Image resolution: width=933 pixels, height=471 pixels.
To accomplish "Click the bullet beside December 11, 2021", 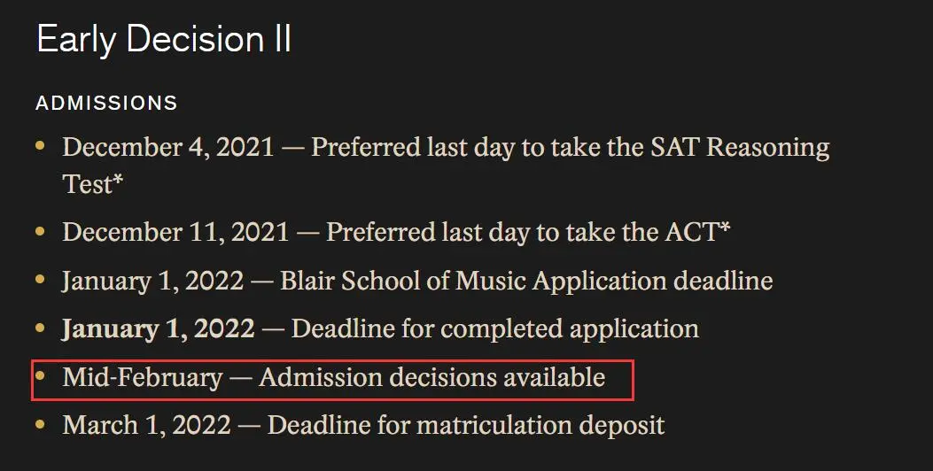I will 39,229.
